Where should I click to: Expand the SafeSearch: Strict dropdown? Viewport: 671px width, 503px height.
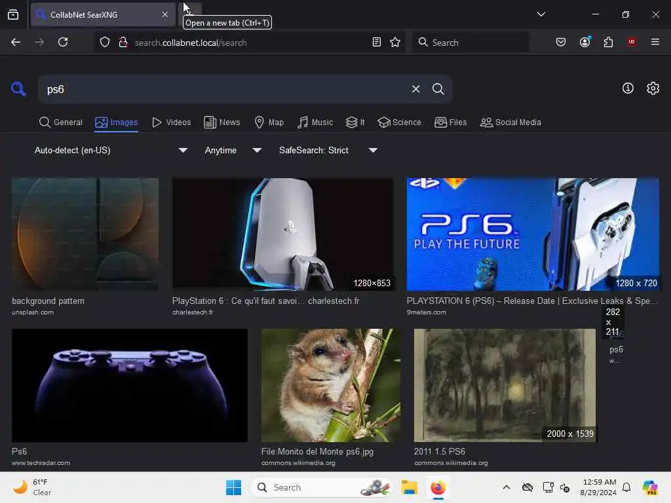click(x=328, y=150)
